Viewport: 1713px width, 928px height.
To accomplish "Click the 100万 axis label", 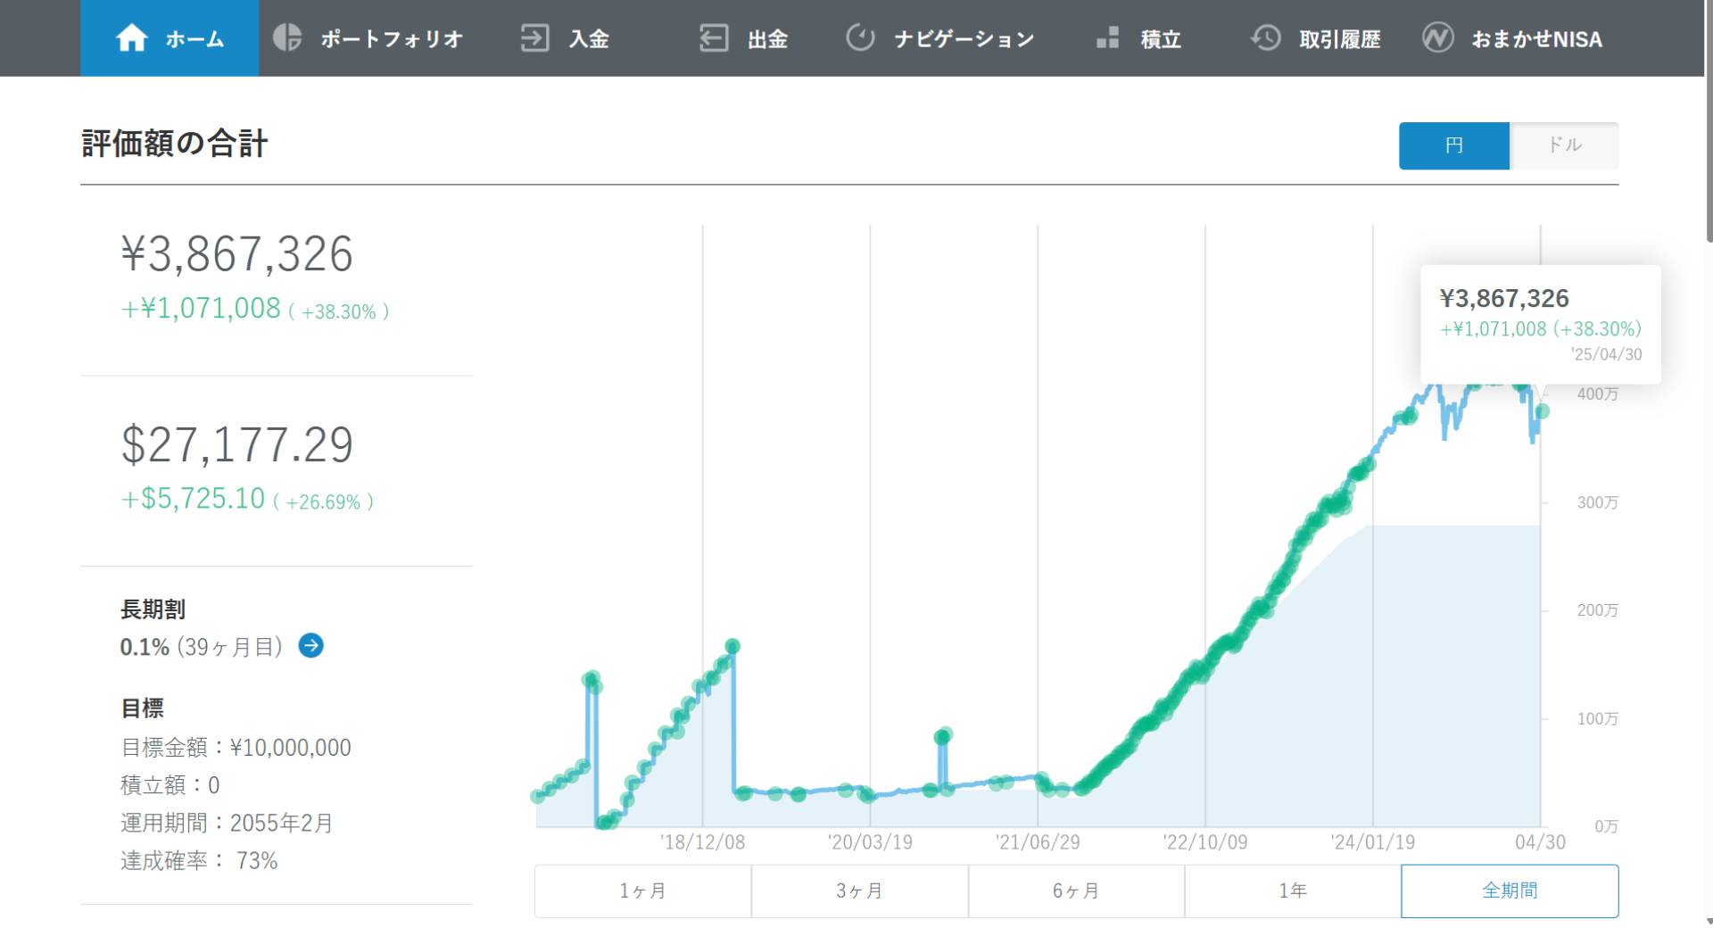I will tap(1597, 718).
